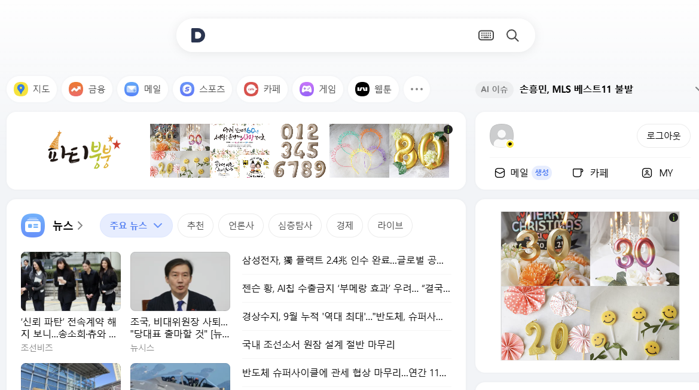
Task: Click the Daum D logo
Action: [198, 35]
